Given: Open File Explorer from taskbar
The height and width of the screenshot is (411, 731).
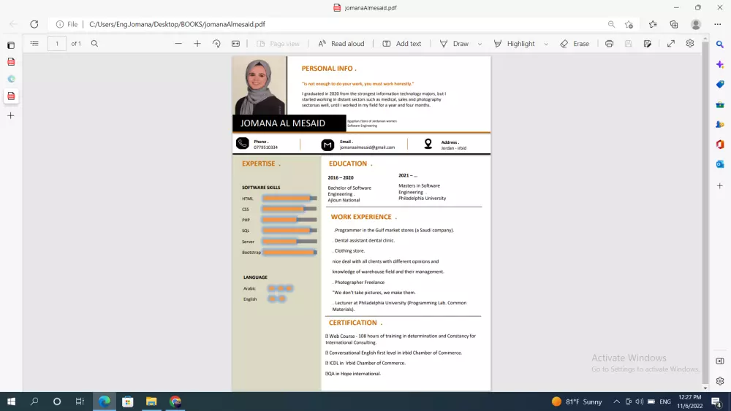Looking at the screenshot, I should pyautogui.click(x=151, y=402).
